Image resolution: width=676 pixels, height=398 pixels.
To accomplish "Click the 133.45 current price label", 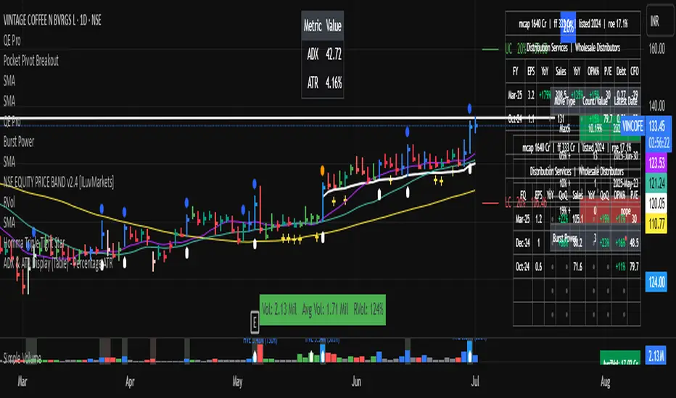I will tap(657, 126).
